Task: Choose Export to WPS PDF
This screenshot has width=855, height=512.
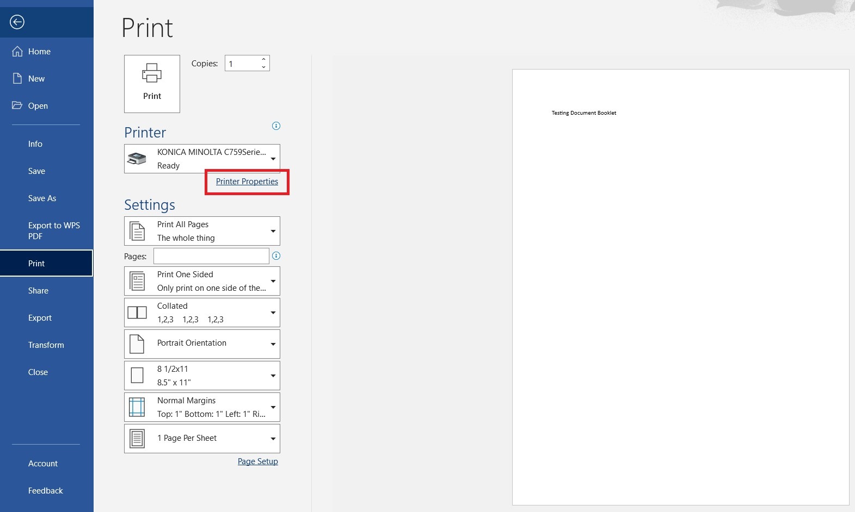Action: 54,231
